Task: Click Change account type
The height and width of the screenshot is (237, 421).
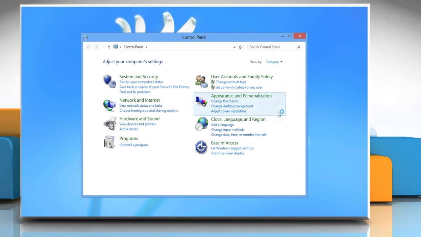Action: pos(231,82)
